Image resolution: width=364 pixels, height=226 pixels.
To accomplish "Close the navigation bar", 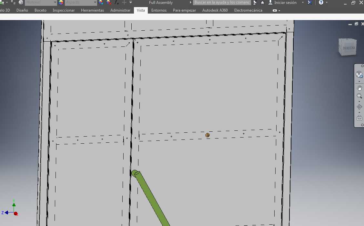I will pos(362,66).
